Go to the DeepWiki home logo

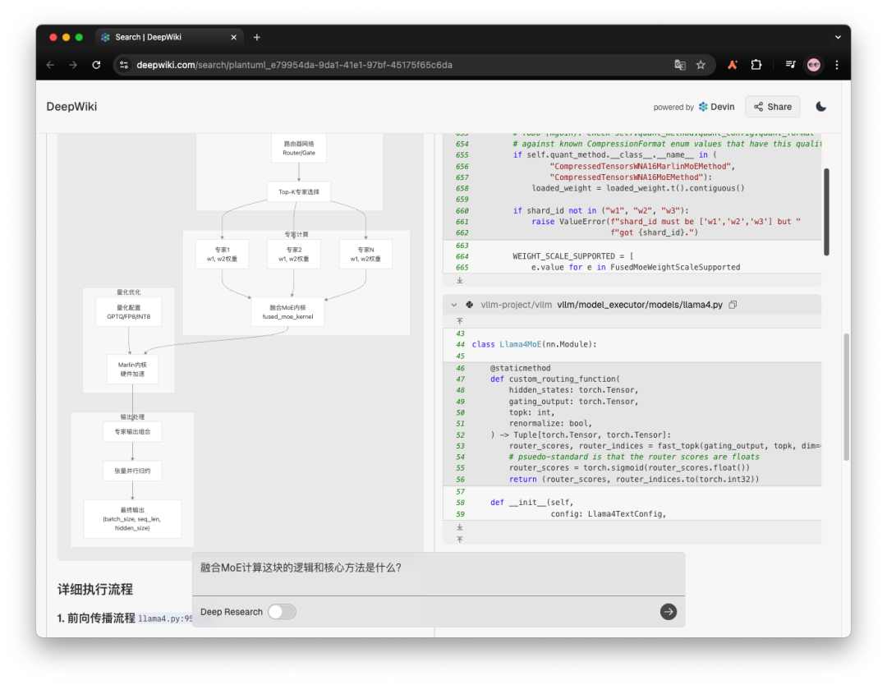71,107
